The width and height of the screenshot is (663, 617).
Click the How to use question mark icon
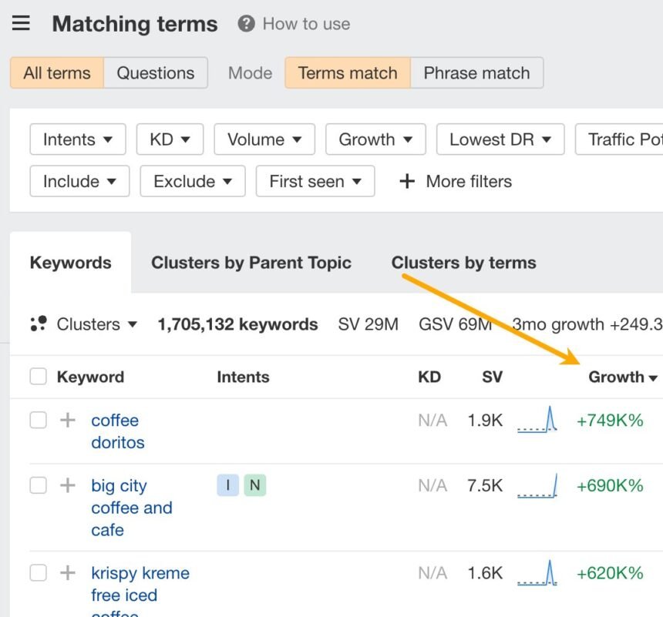[246, 24]
